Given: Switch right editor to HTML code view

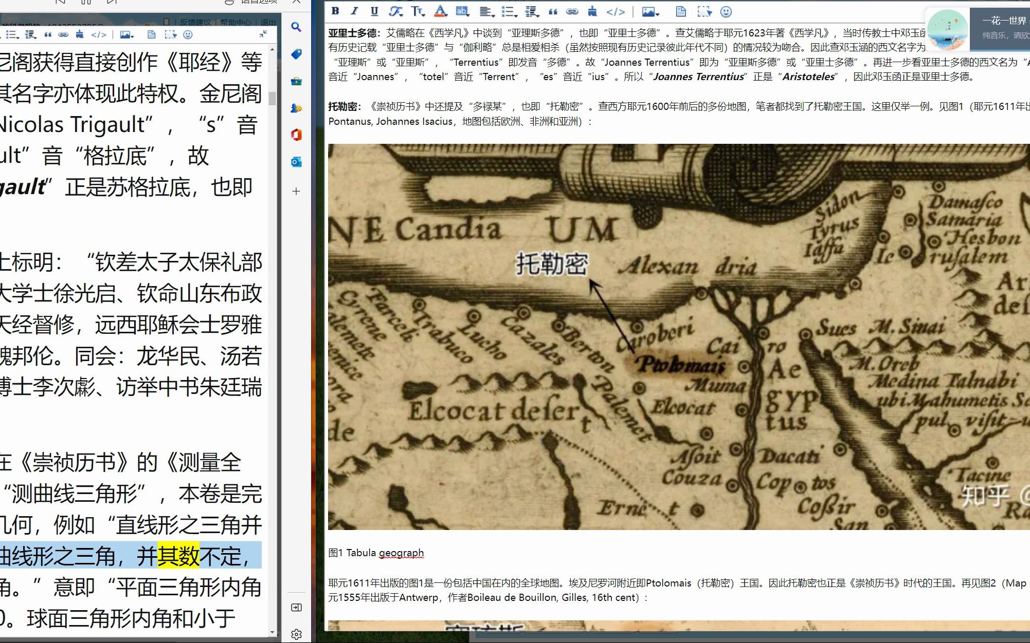Looking at the screenshot, I should click(x=616, y=11).
